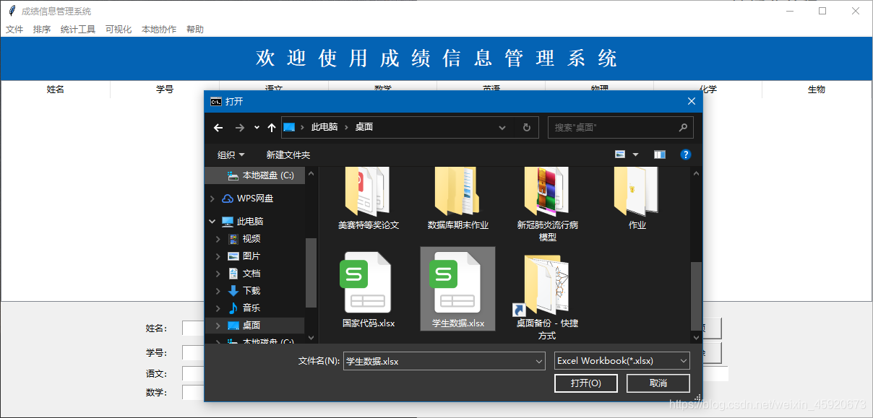This screenshot has height=418, width=873.
Task: Click the 打开(O) button
Action: 585,383
